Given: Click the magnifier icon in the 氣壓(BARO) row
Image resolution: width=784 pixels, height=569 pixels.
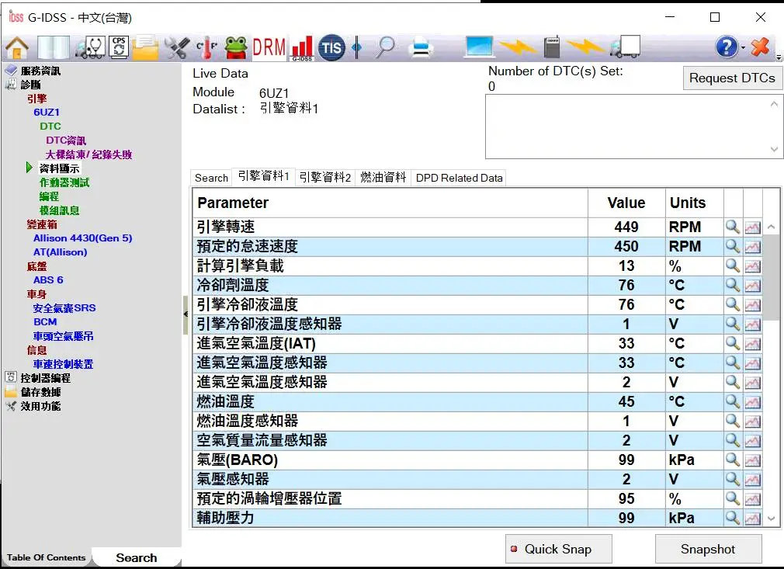Looking at the screenshot, I should [733, 460].
